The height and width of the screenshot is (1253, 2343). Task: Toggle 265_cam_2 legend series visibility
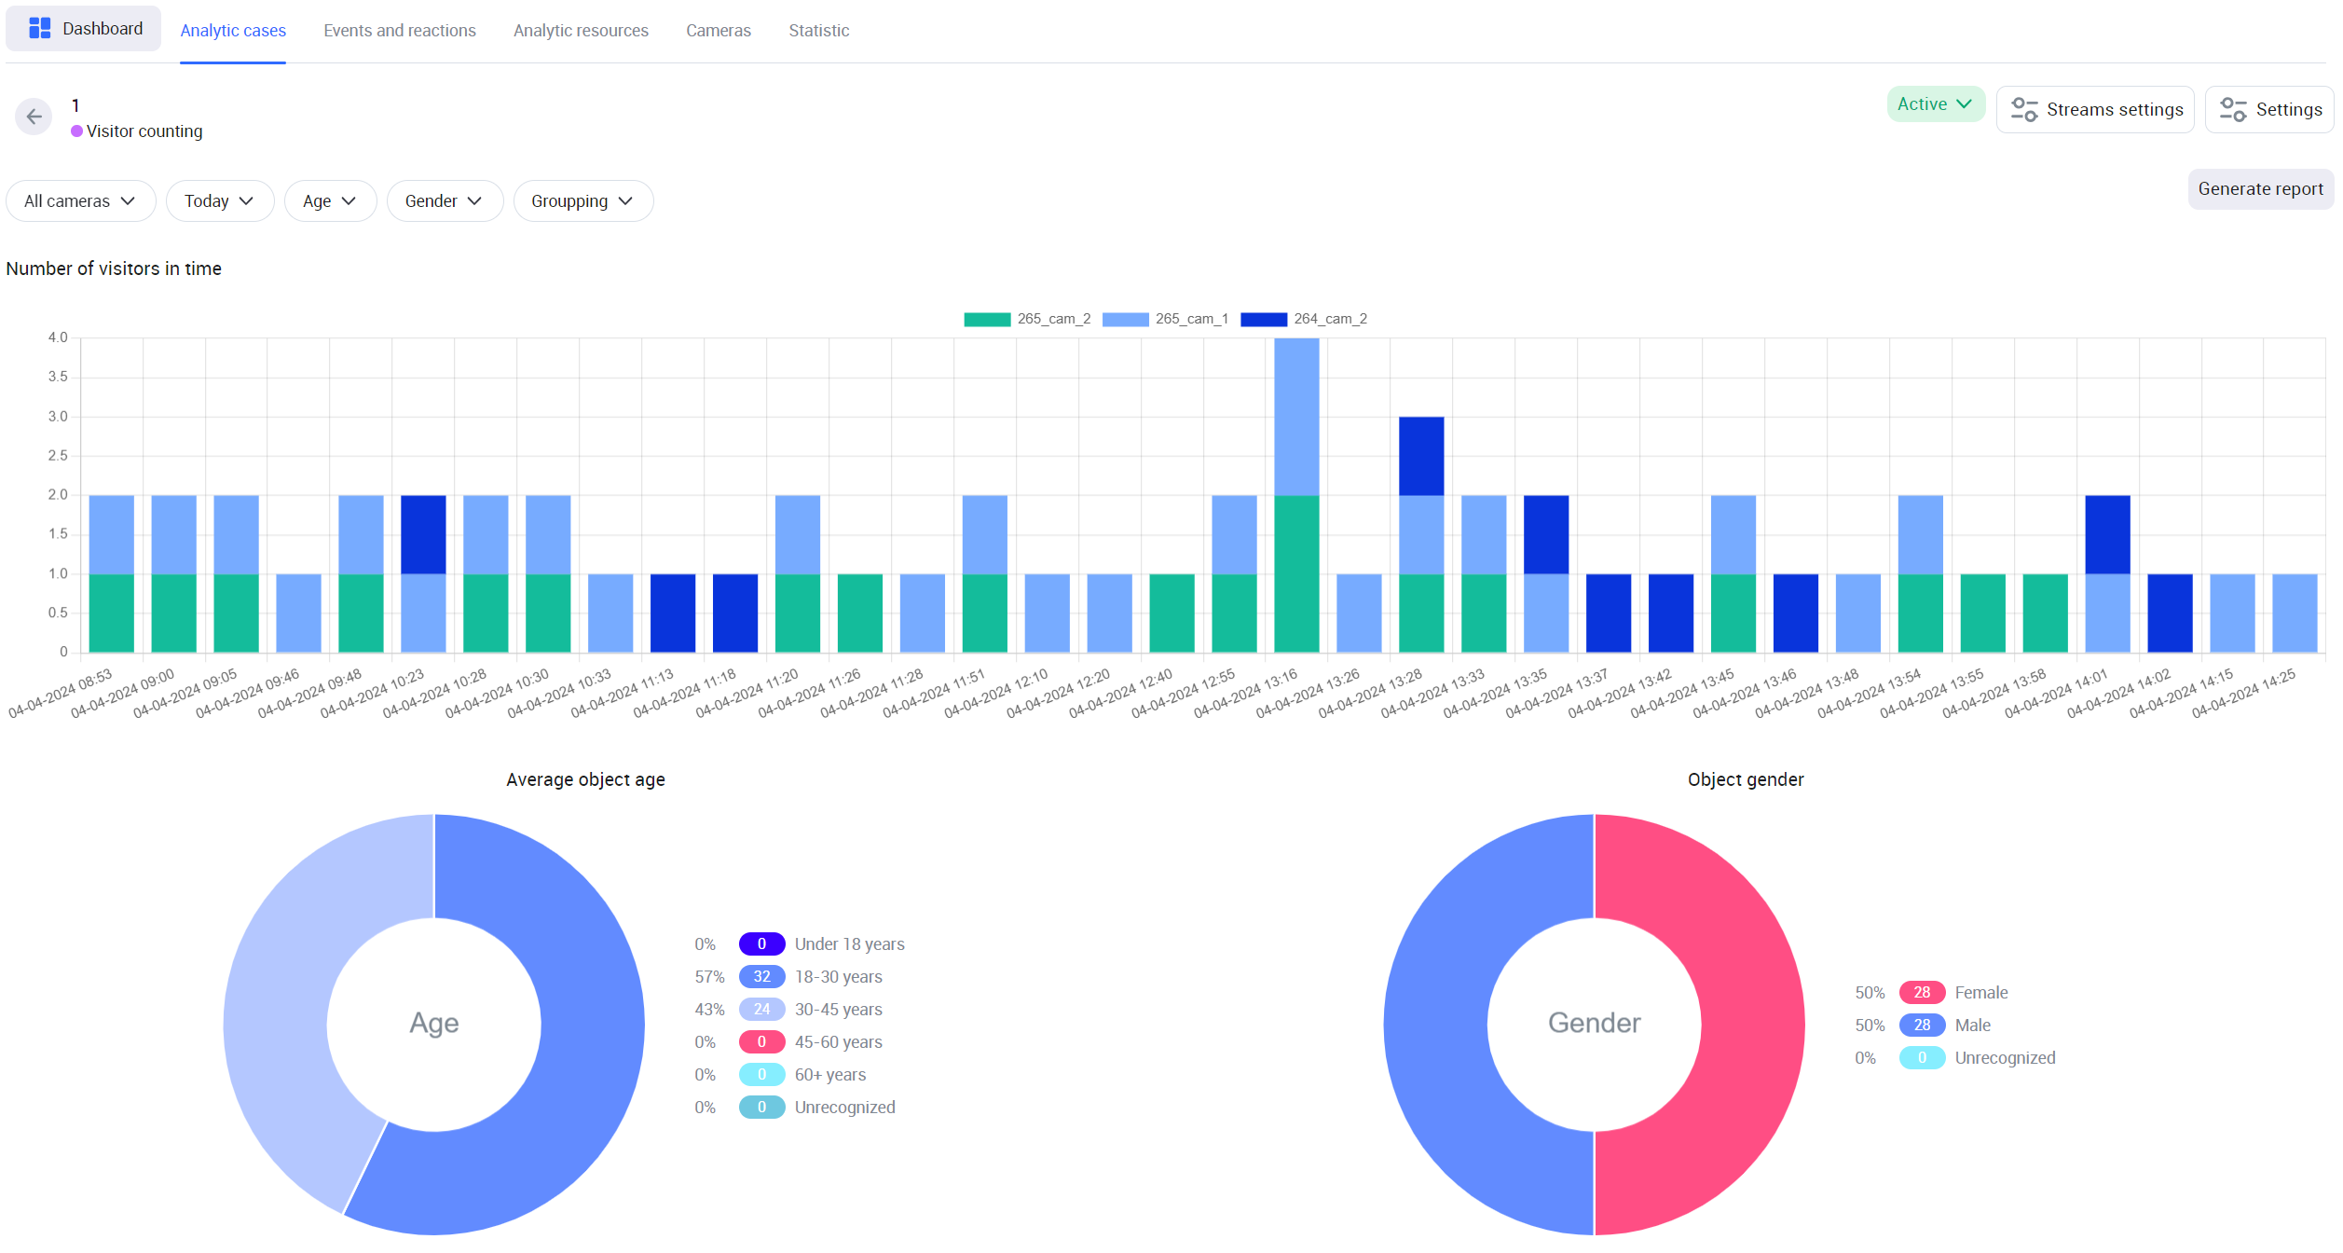(987, 320)
